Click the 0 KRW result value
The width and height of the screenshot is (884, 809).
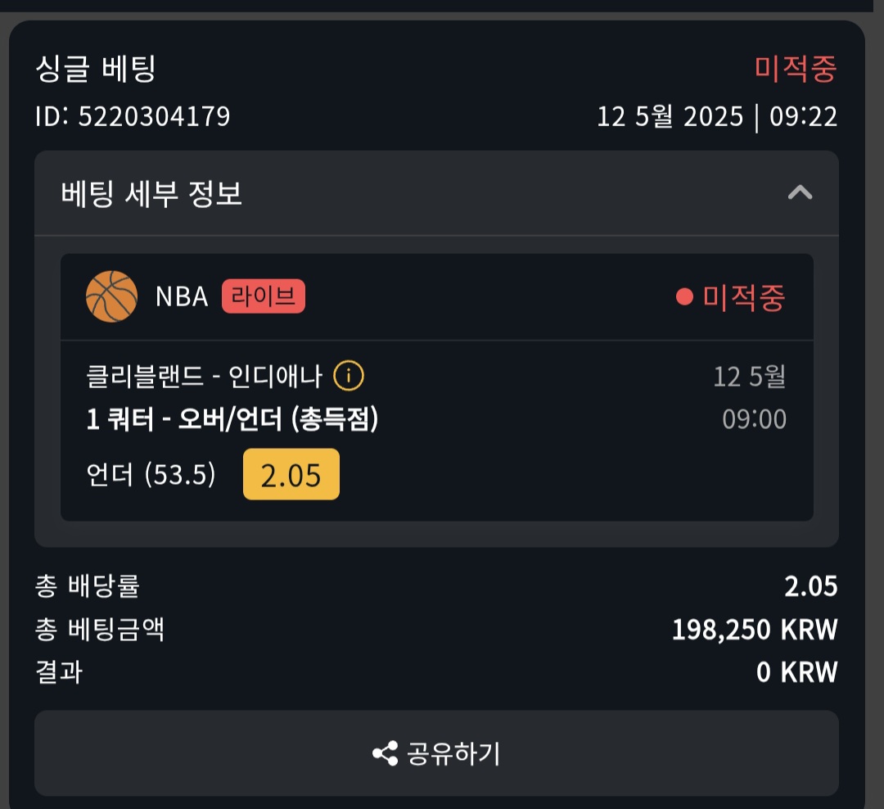tap(796, 672)
